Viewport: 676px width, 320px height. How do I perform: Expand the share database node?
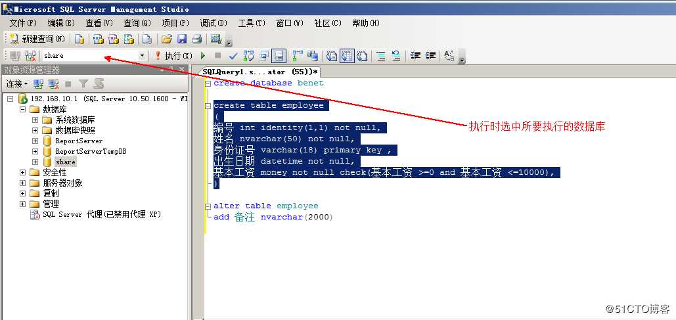(35, 162)
